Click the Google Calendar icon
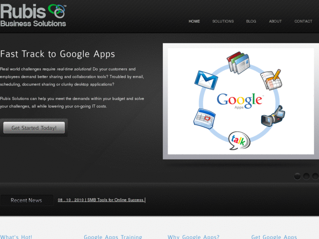The image size is (319, 239). (x=204, y=118)
